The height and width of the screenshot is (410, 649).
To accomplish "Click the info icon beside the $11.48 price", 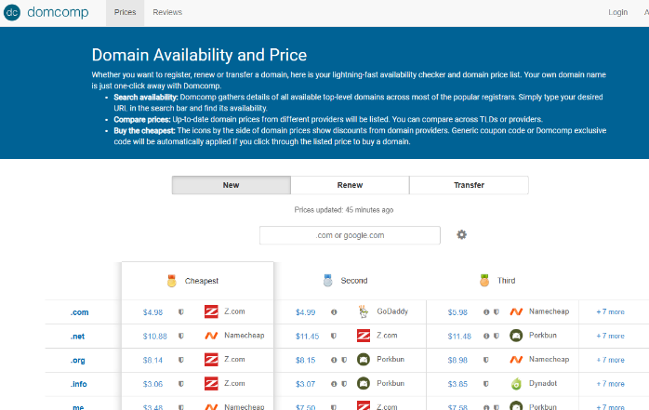I will (x=486, y=336).
